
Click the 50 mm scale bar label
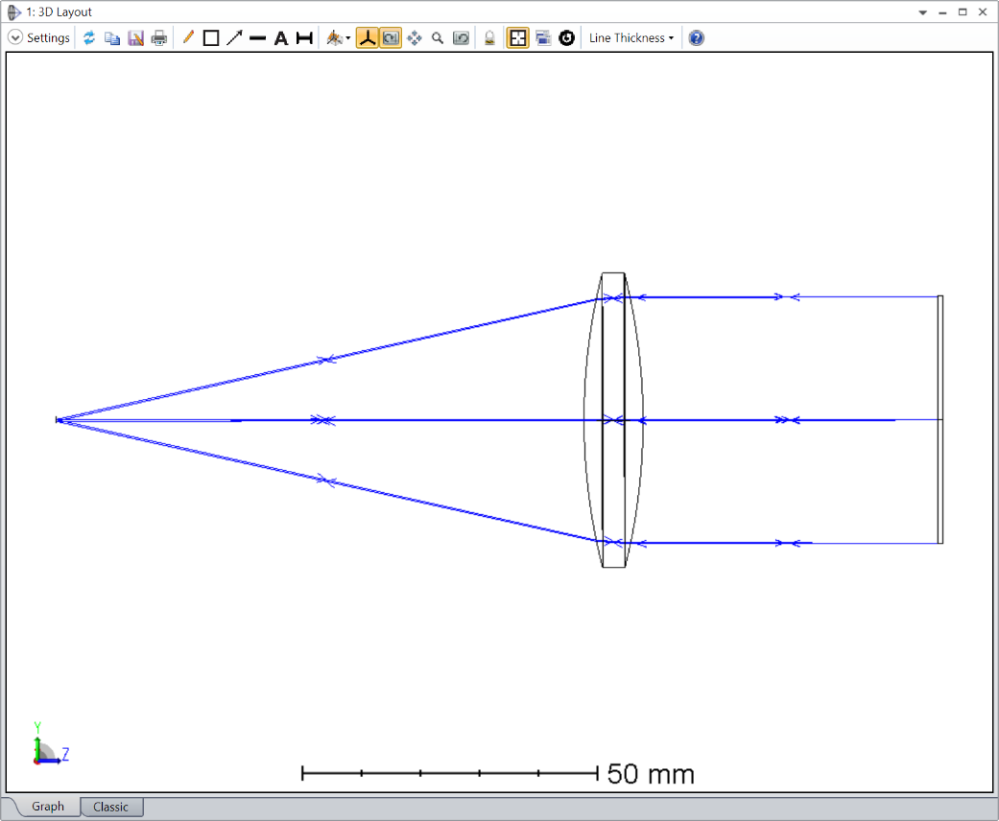click(x=651, y=775)
